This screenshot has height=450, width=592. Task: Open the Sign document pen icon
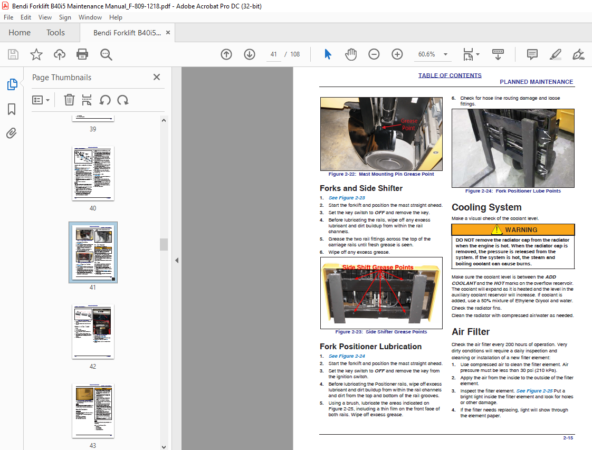tap(578, 54)
